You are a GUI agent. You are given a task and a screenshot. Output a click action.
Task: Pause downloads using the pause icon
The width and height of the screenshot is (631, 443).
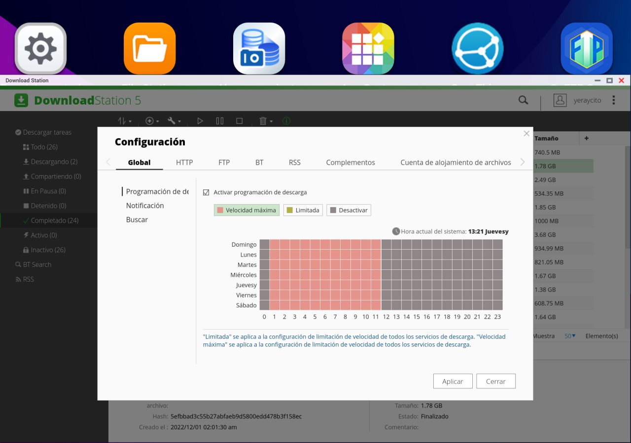[x=220, y=121]
